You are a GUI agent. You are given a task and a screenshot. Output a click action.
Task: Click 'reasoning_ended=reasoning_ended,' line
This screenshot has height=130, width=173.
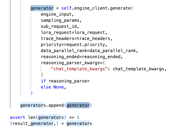point(82,57)
